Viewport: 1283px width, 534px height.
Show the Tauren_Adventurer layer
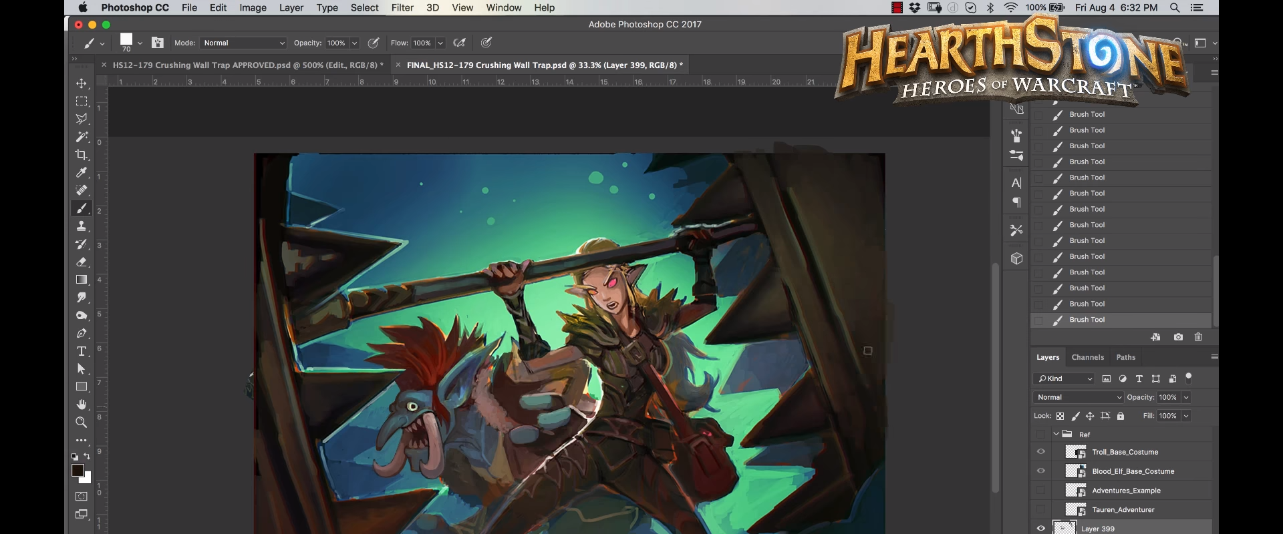pos(1040,510)
